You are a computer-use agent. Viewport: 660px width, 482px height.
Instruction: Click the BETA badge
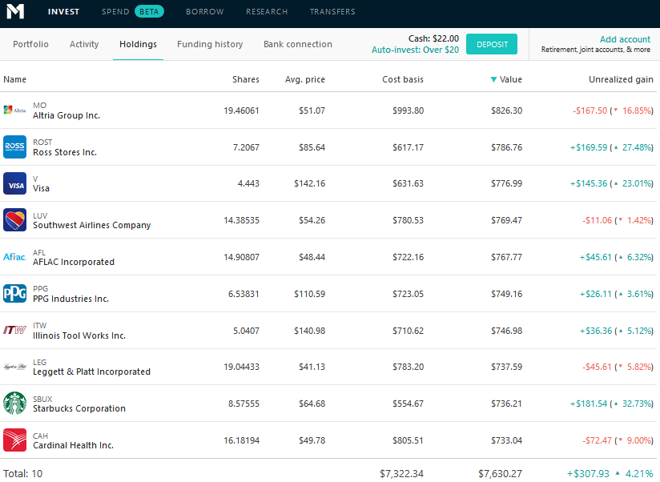click(x=149, y=12)
